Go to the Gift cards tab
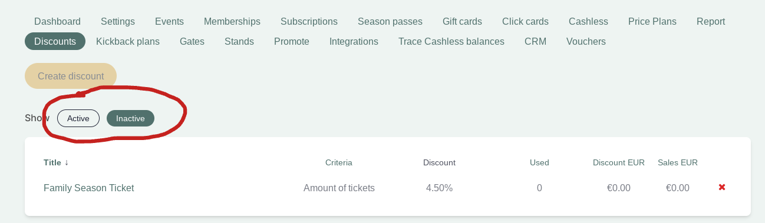Image resolution: width=765 pixels, height=223 pixels. (x=462, y=22)
